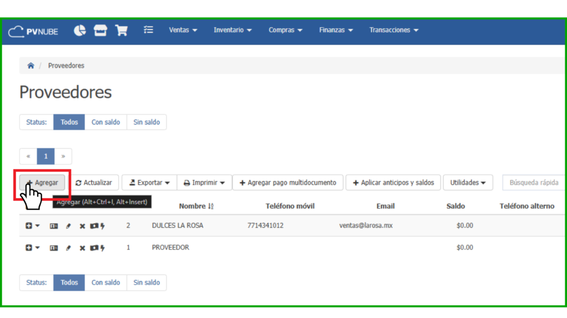Open the Finanzas menu

336,30
